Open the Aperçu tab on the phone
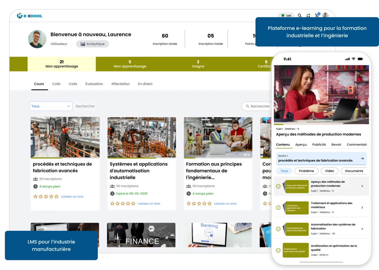This screenshot has width=379, height=270. [301, 144]
